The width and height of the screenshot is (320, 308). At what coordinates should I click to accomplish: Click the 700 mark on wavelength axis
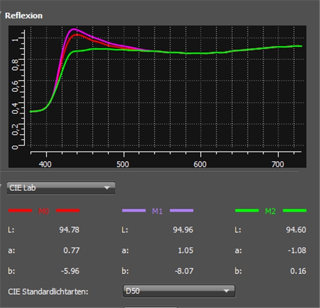pos(278,164)
